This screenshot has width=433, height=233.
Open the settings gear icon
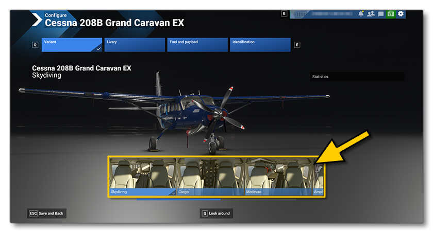(401, 14)
